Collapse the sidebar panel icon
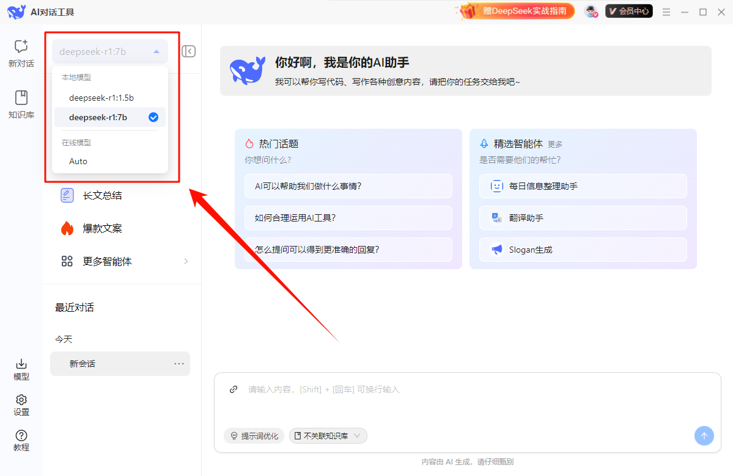The image size is (733, 476). [189, 51]
